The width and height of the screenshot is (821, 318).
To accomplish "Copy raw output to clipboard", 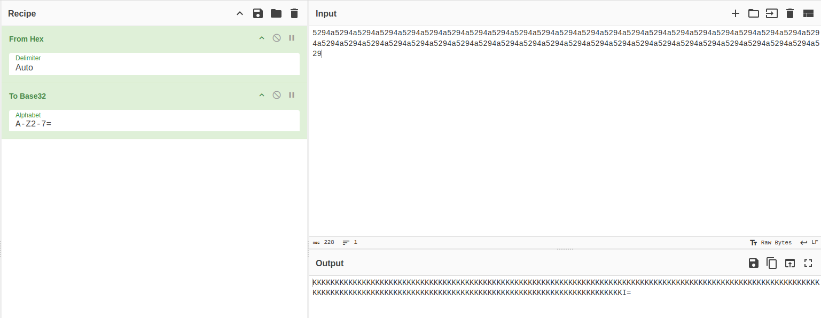I will click(771, 263).
